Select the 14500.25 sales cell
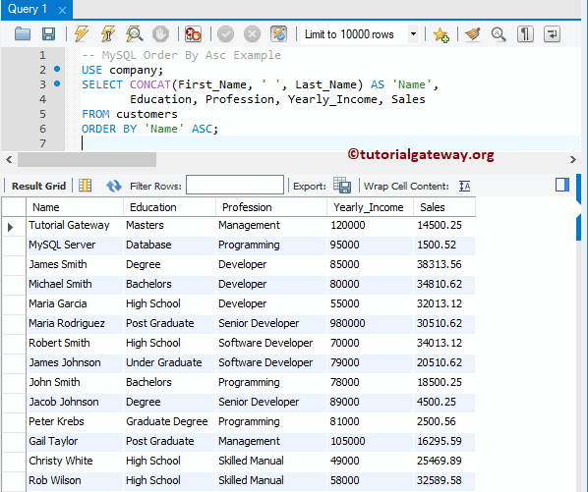 click(x=444, y=225)
